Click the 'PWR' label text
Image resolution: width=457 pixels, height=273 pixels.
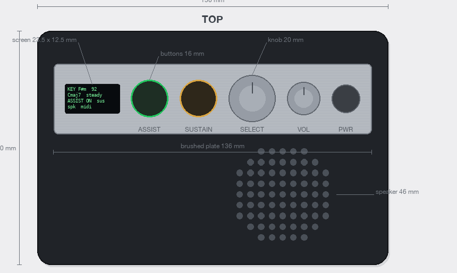345,130
